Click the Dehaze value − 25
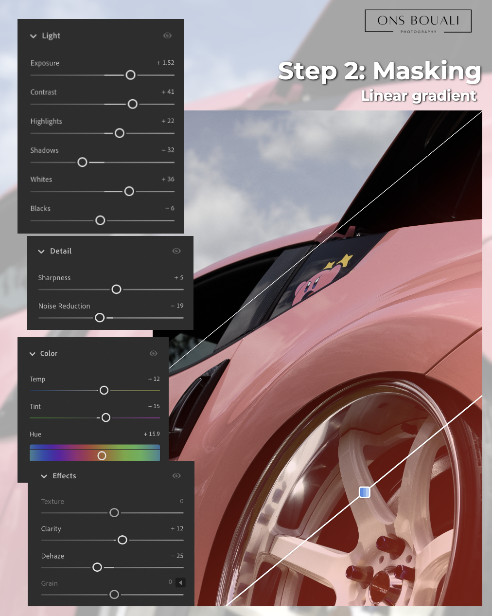 coord(177,556)
